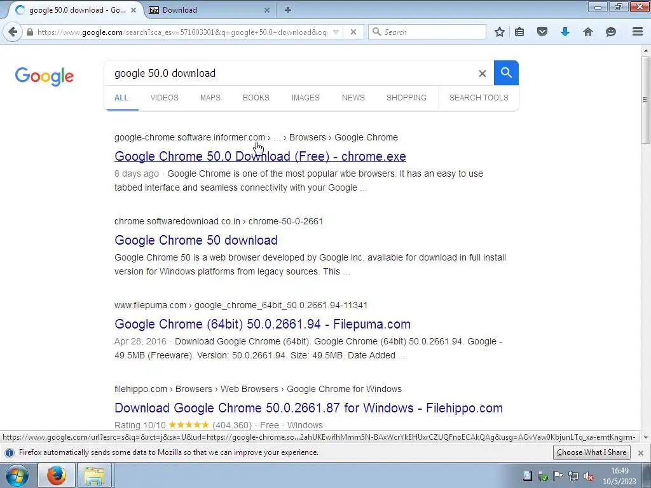The image size is (651, 488).
Task: Click the blue Google search magnifier button
Action: pyautogui.click(x=506, y=73)
